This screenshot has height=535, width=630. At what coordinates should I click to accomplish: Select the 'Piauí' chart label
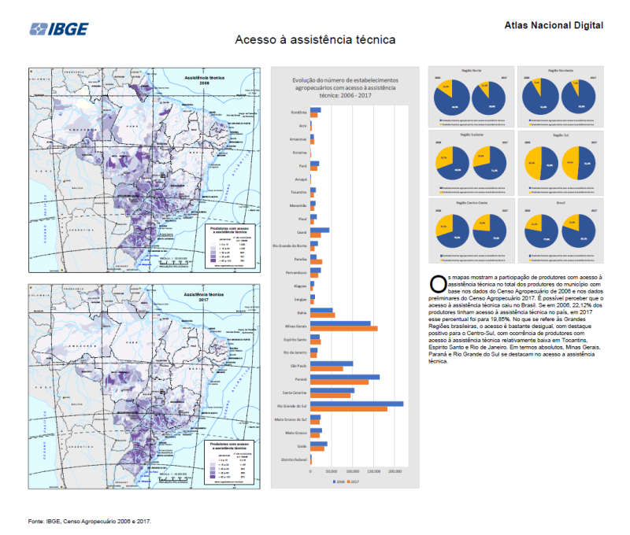302,220
